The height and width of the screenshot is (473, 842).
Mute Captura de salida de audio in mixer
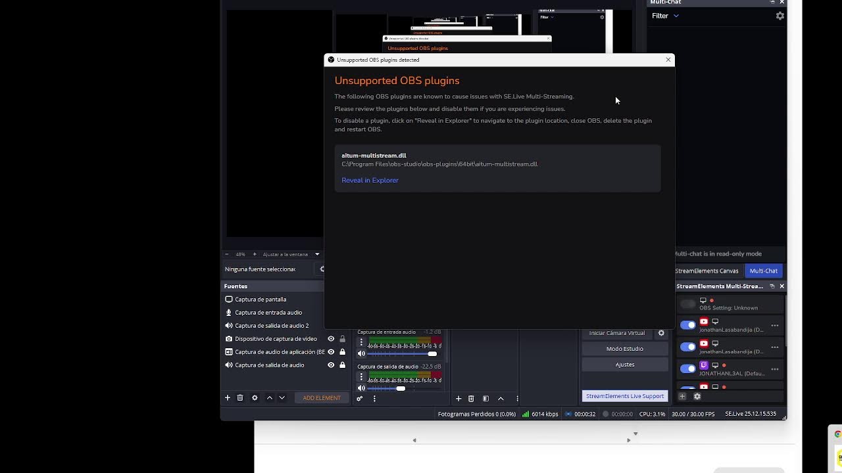point(361,388)
